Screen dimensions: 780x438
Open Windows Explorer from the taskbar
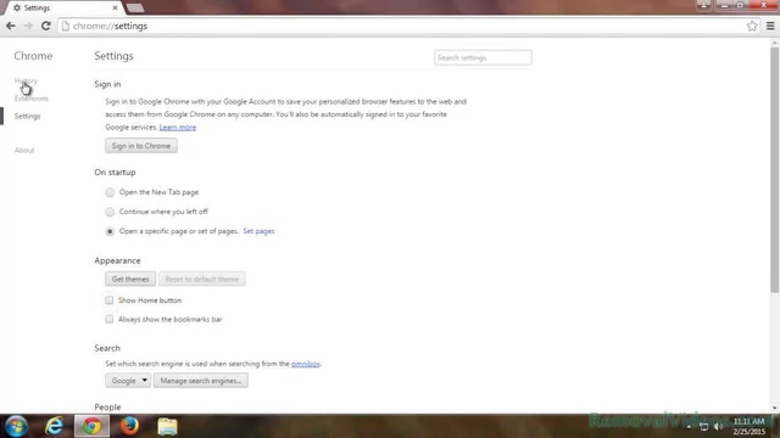168,426
